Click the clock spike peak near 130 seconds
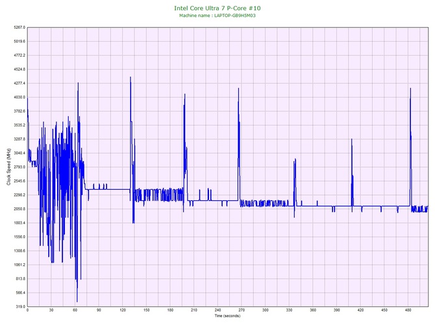435x327 pixels. 130,77
